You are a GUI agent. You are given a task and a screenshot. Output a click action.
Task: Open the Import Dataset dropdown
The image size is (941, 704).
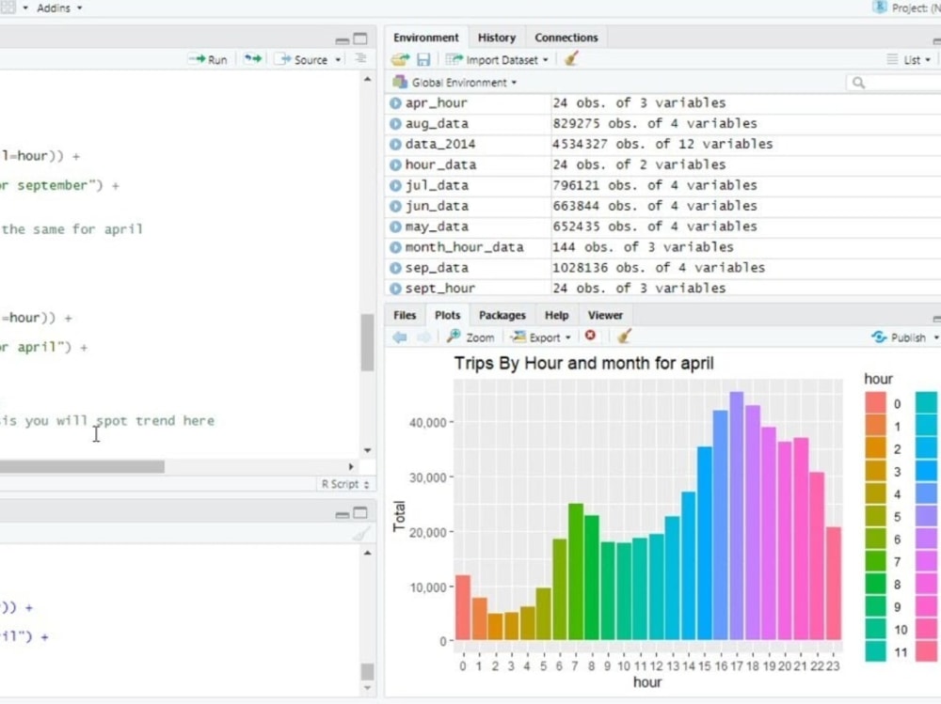[508, 58]
